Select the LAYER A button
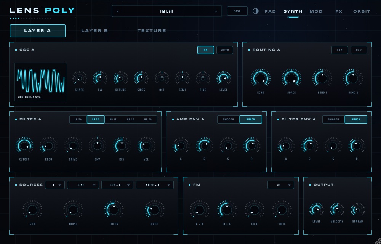 pos(38,31)
